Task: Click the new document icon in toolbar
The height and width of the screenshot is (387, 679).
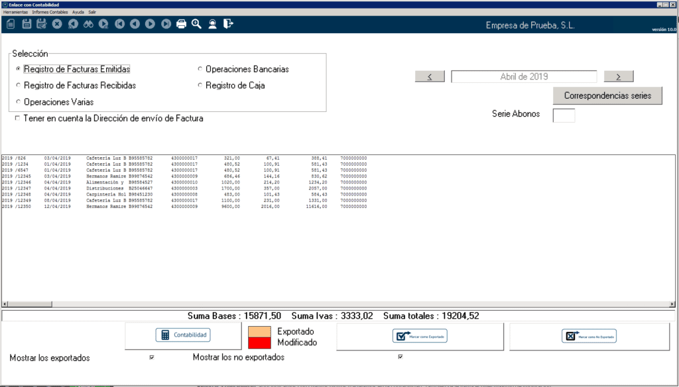Action: 11,24
